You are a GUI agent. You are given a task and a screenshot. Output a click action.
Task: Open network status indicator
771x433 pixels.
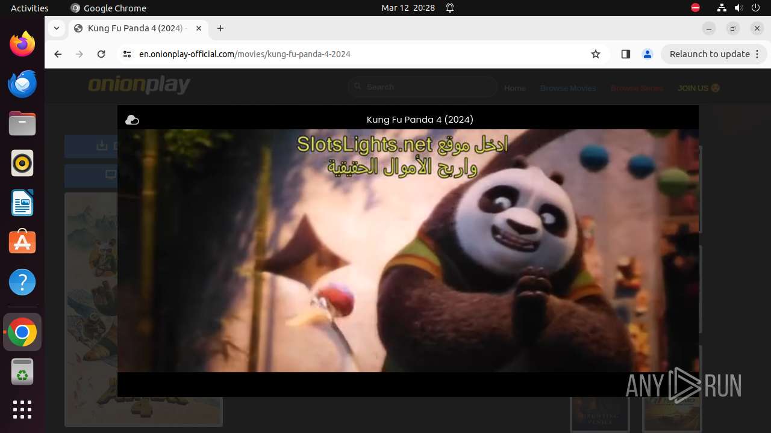click(722, 8)
